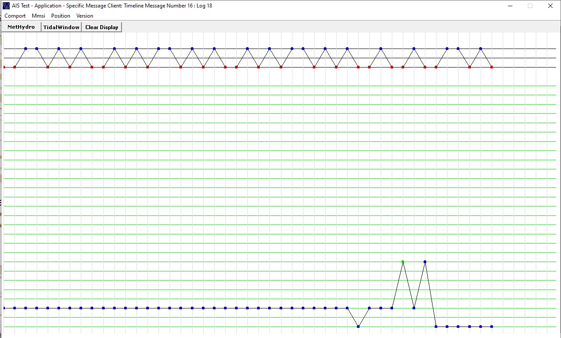561x338 pixels.
Task: Open the Mmsi menu
Action: [38, 16]
